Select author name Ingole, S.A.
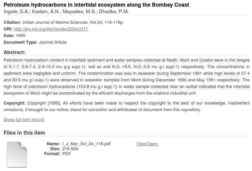Viewport: 252px width, 171px height. tap(16, 12)
